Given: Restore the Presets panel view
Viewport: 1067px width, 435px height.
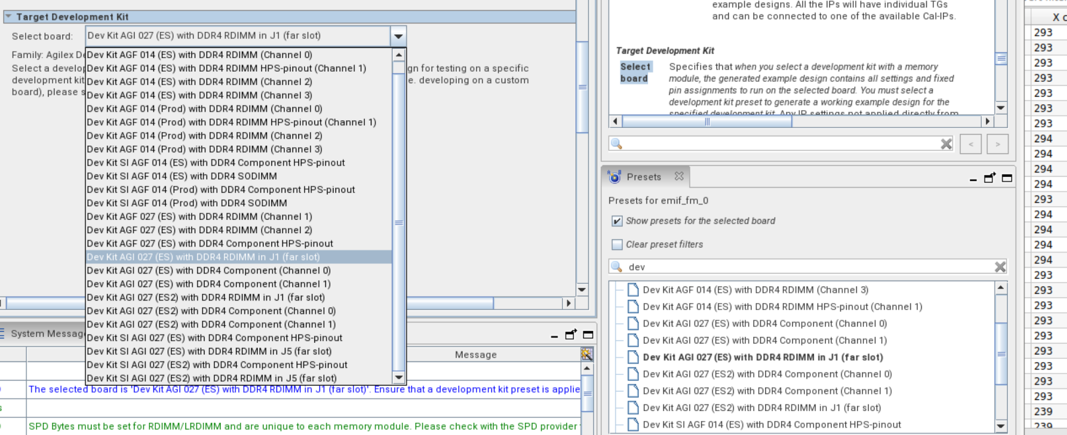Looking at the screenshot, I should (990, 178).
